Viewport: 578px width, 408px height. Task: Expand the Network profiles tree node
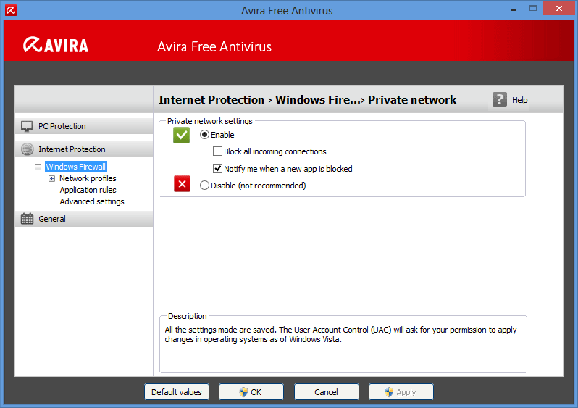click(x=51, y=178)
